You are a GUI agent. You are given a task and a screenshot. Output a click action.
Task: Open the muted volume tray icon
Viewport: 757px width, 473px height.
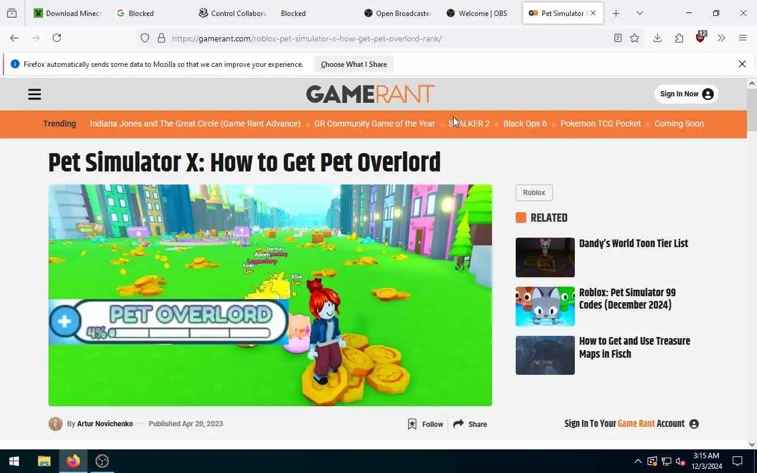point(680,461)
